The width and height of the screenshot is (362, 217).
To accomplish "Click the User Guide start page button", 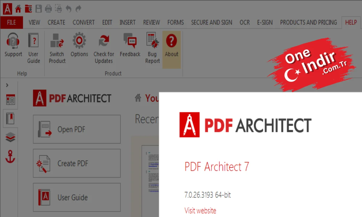I will pyautogui.click(x=77, y=197).
